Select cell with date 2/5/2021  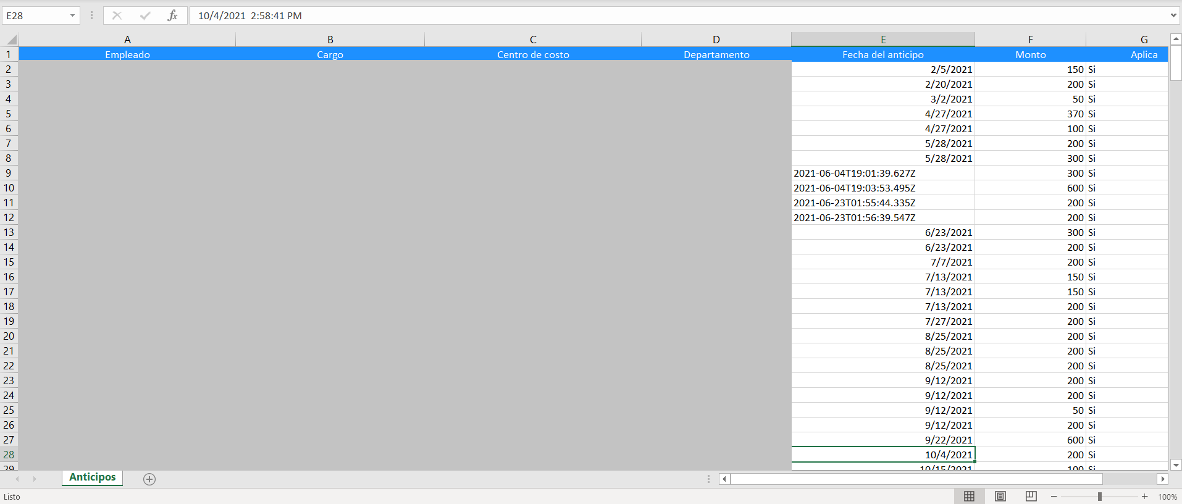point(883,69)
